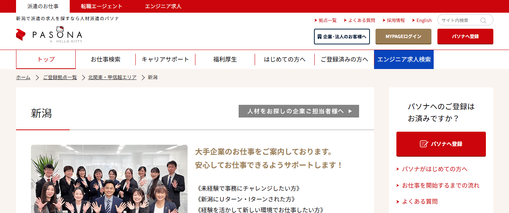Click the staff group photo
The width and height of the screenshot is (509, 213).
click(x=109, y=179)
